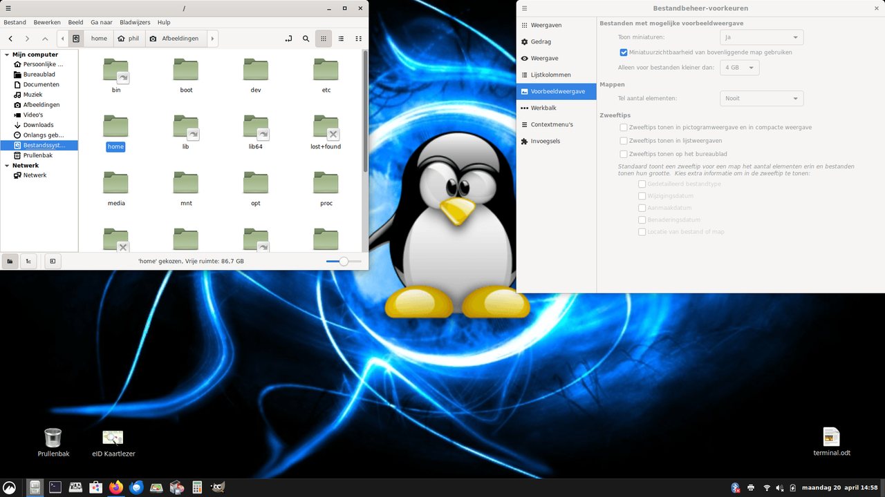Show tree view in the sidebar

pos(28,261)
